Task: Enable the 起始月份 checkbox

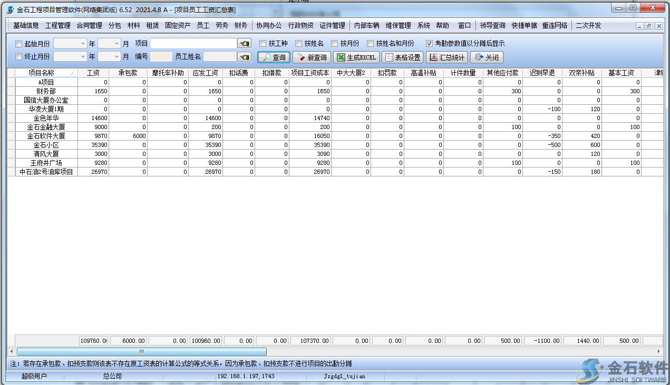Action: click(x=19, y=44)
